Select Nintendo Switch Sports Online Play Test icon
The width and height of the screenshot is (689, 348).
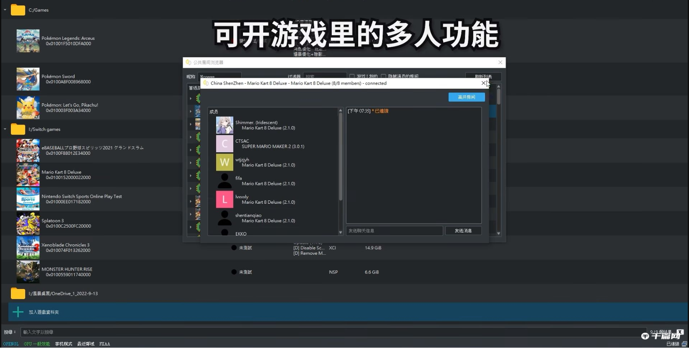click(28, 199)
